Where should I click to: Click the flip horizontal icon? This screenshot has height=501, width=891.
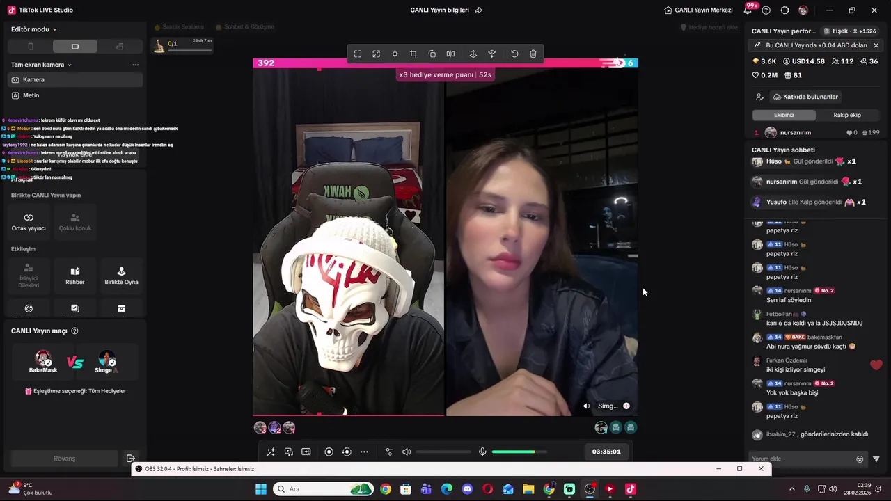[450, 54]
